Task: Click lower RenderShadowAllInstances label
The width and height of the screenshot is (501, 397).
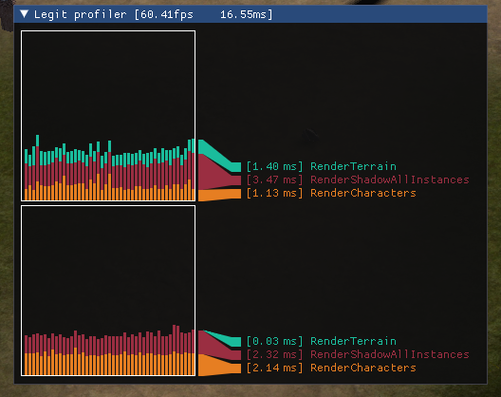Action: 390,354
